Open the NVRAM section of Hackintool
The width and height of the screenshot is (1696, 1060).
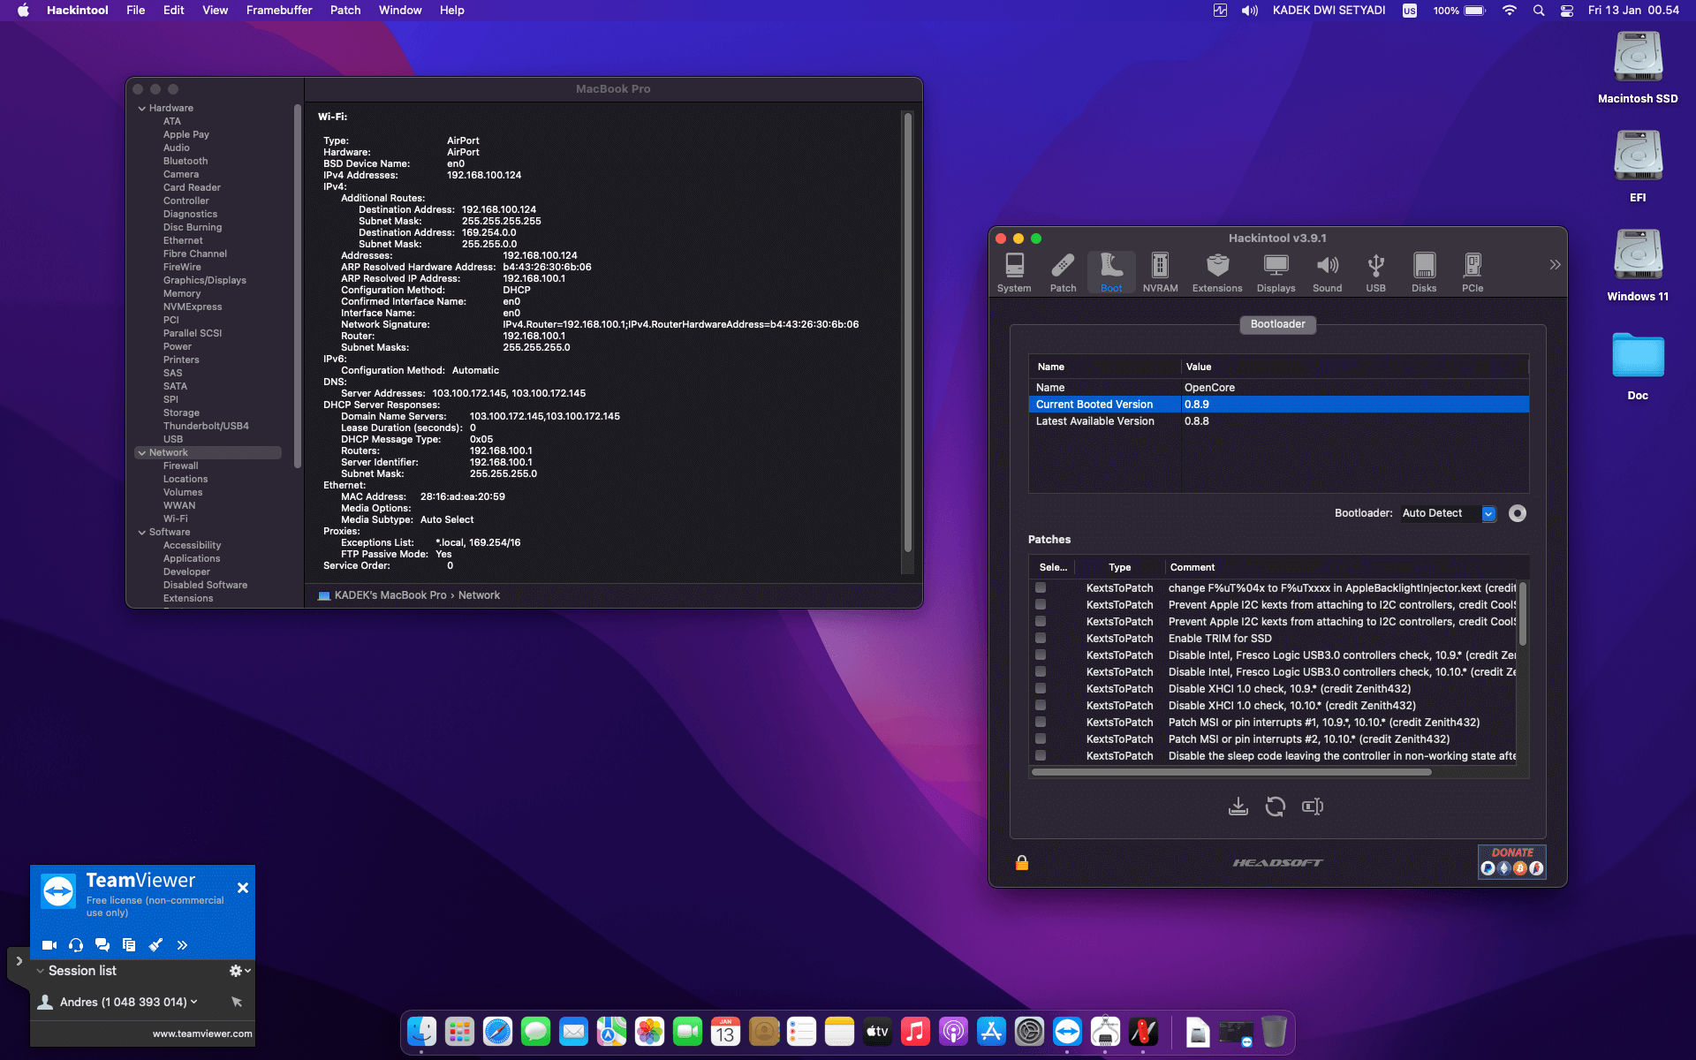(x=1160, y=271)
